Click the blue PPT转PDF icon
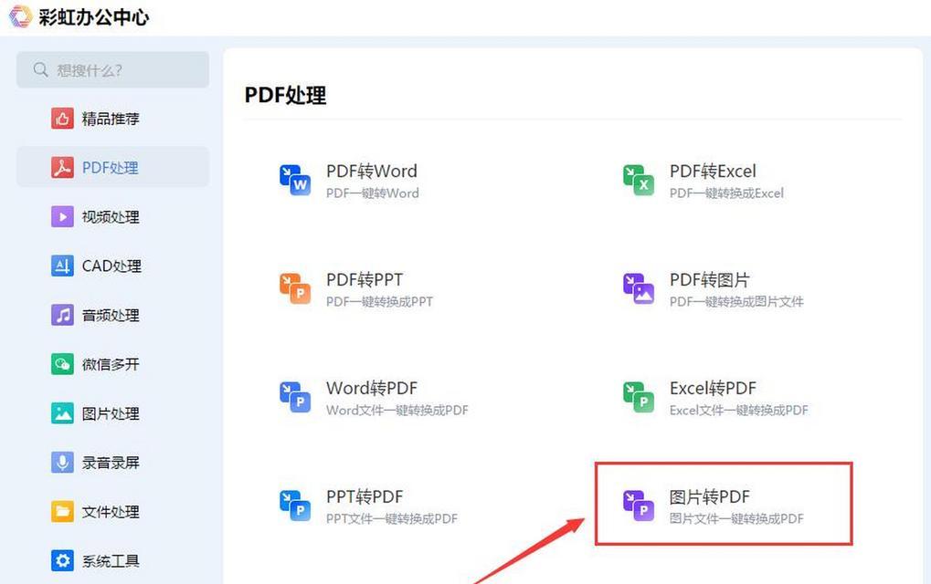Screen dimensions: 931x584 pos(295,506)
